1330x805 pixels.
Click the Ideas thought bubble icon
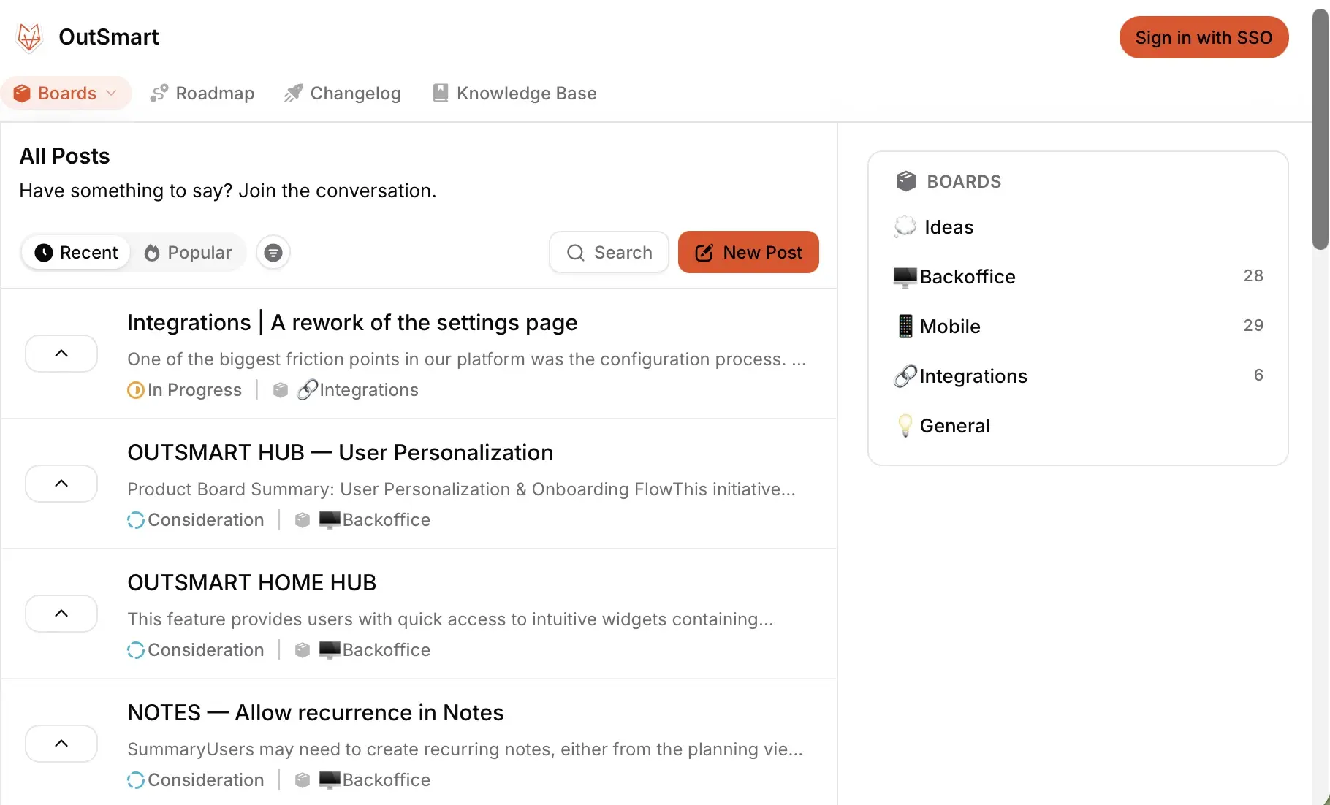point(905,227)
